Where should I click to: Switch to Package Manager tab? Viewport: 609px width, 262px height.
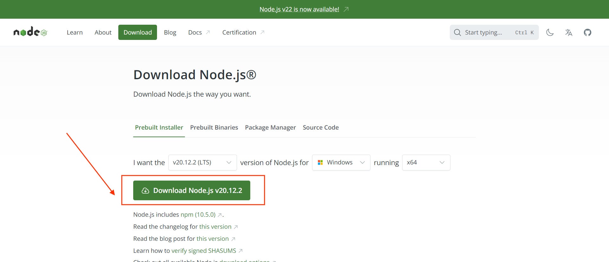pos(270,127)
